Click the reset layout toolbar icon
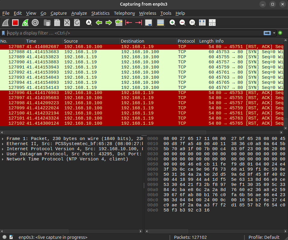The width and height of the screenshot is (288, 240). [x=212, y=23]
